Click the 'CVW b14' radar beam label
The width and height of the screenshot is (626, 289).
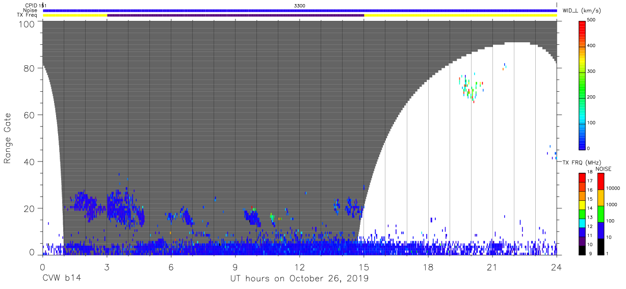point(61,279)
